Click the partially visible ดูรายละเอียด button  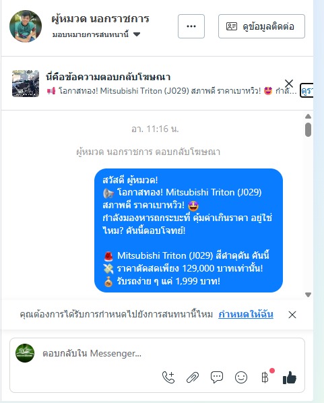[x=306, y=90]
